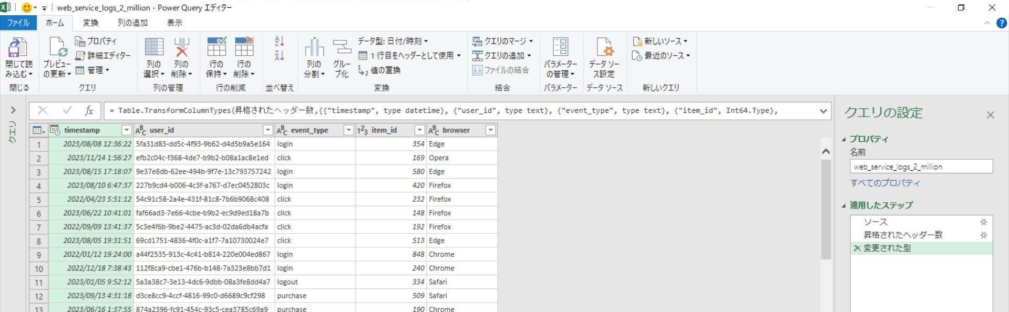Click Remove Rows icon
Image resolution: width=1009 pixels, height=312 pixels.
(x=244, y=47)
